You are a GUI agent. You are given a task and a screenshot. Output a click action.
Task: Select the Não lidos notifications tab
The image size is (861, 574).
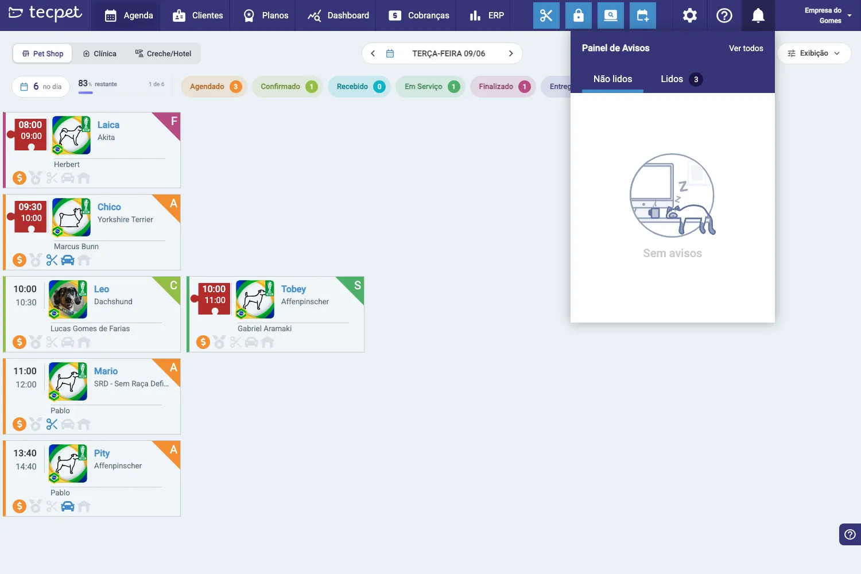[x=612, y=79]
